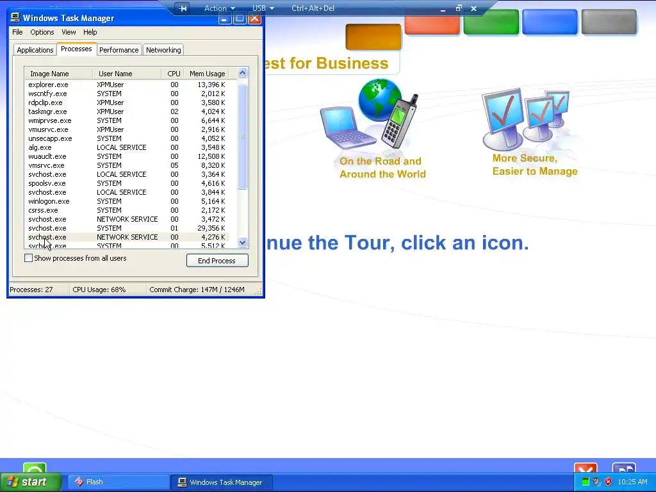The height and width of the screenshot is (492, 656).
Task: Click the middle system tray icon
Action: click(x=596, y=482)
